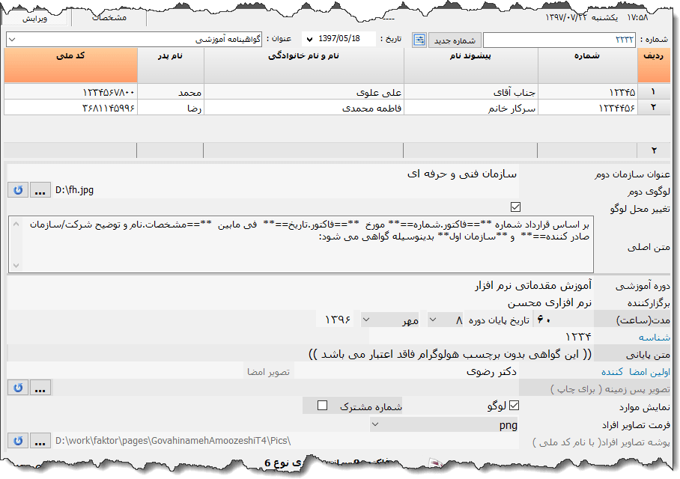The height and width of the screenshot is (479, 680).
Task: Browse for the GovahinamehAmoozeshiT4 pictures folder
Action: coord(39,441)
